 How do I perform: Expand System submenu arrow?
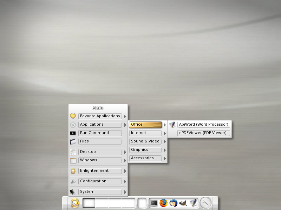(125, 192)
